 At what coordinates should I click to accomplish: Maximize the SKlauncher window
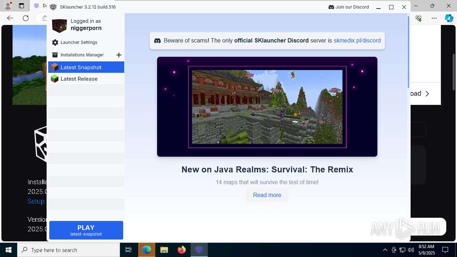click(391, 7)
